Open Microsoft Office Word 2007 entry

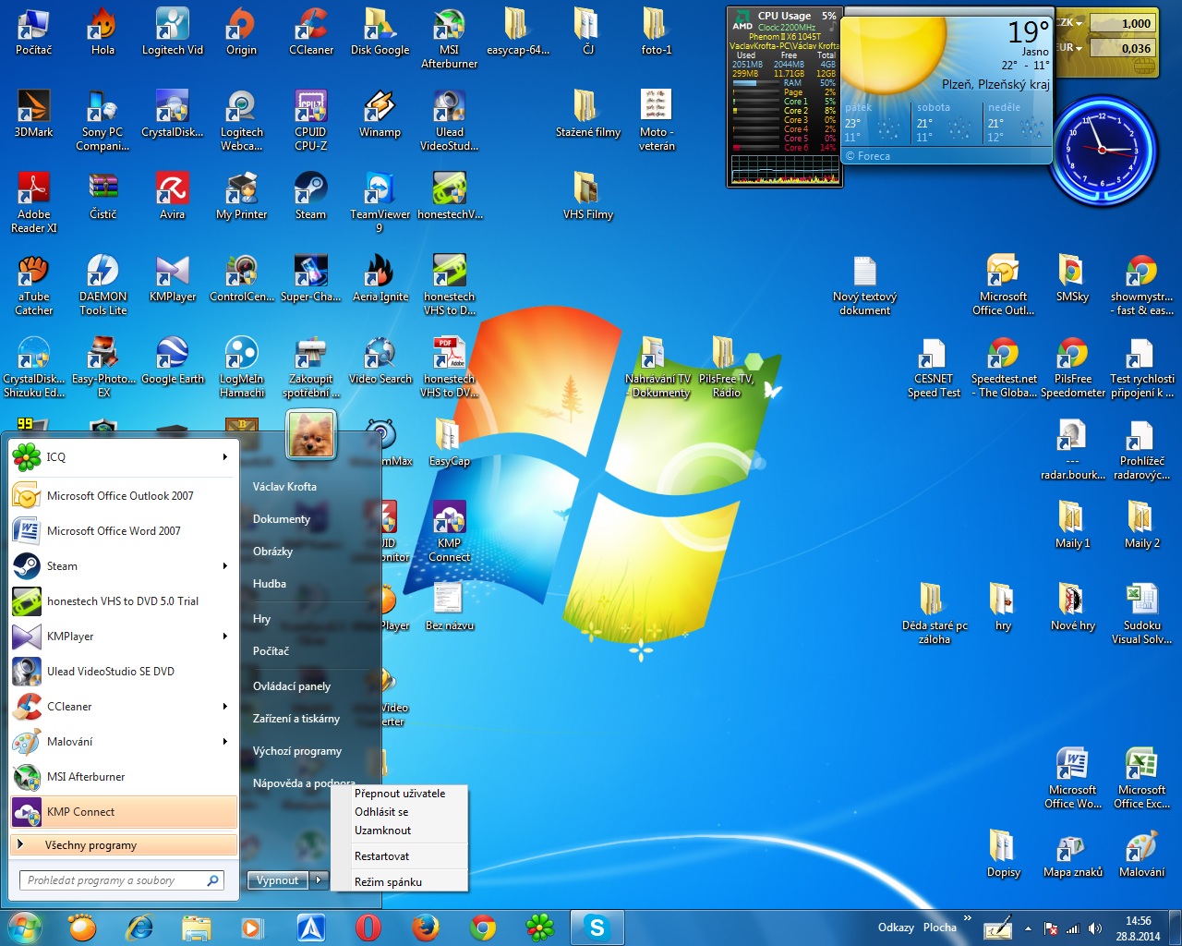pyautogui.click(x=124, y=530)
